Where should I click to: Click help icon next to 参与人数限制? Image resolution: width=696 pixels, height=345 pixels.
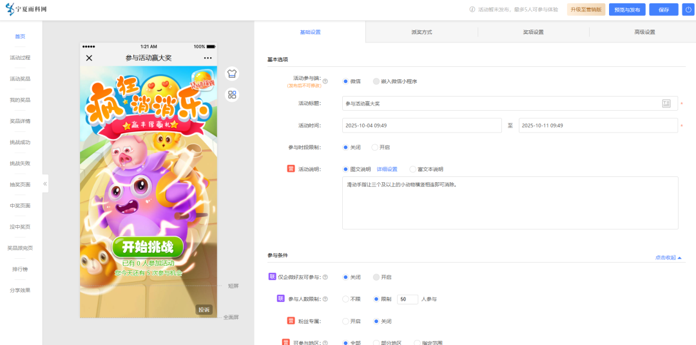click(x=325, y=299)
